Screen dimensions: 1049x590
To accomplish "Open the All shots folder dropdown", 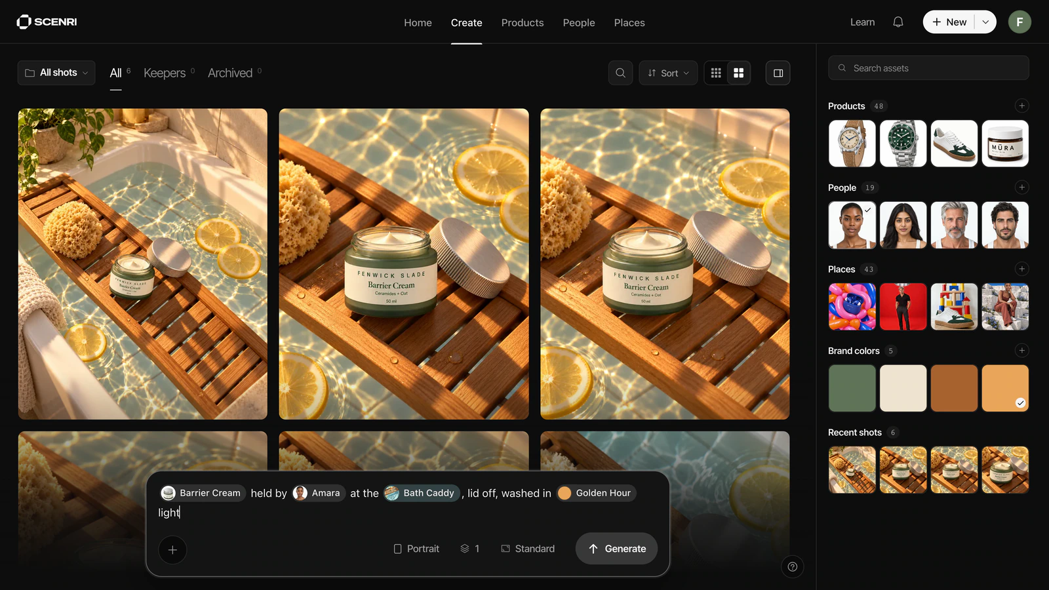I will pos(56,73).
